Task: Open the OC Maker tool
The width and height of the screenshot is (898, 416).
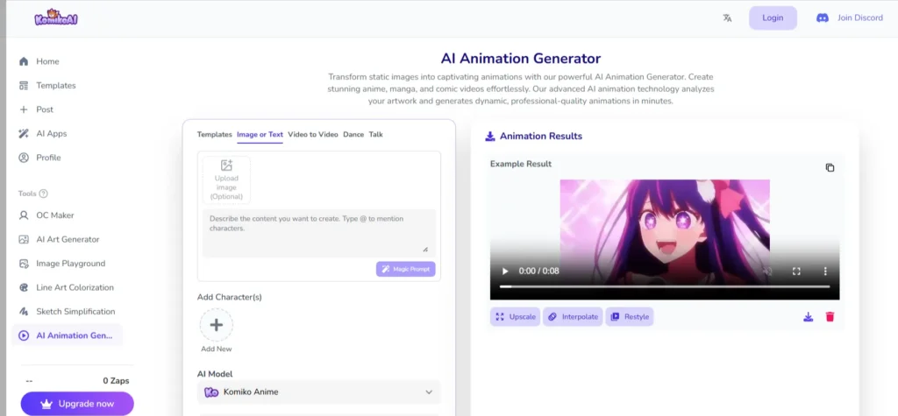Action: 55,215
